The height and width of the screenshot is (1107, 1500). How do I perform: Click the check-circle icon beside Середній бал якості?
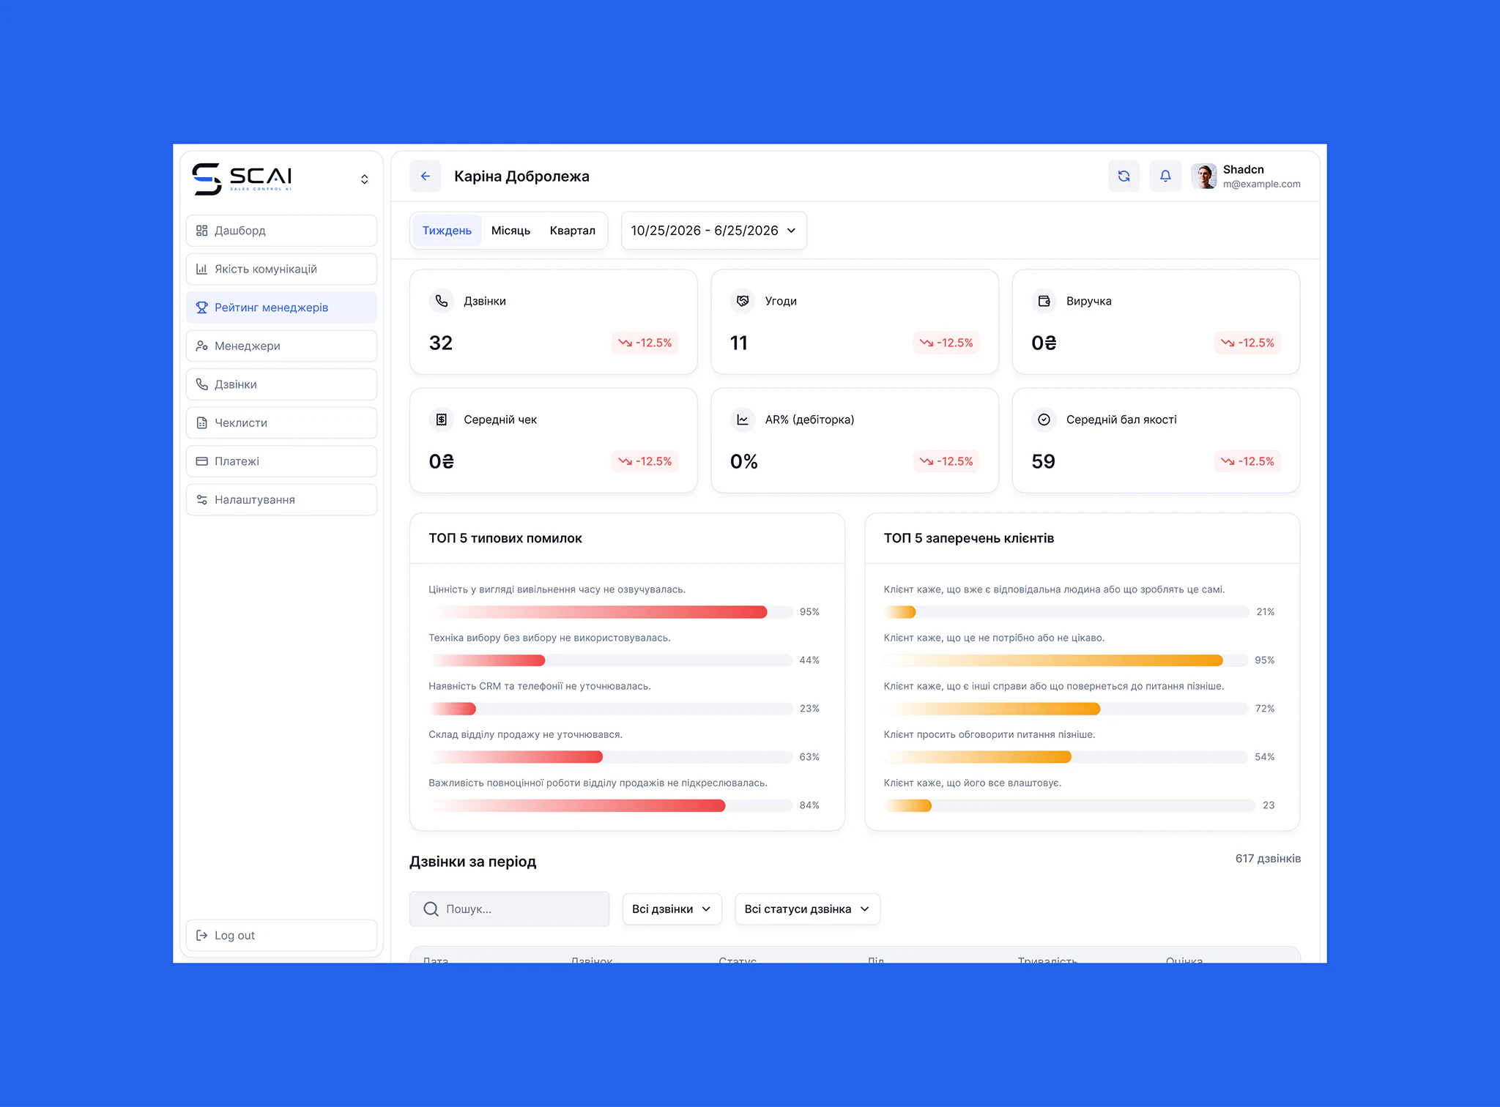pos(1044,420)
